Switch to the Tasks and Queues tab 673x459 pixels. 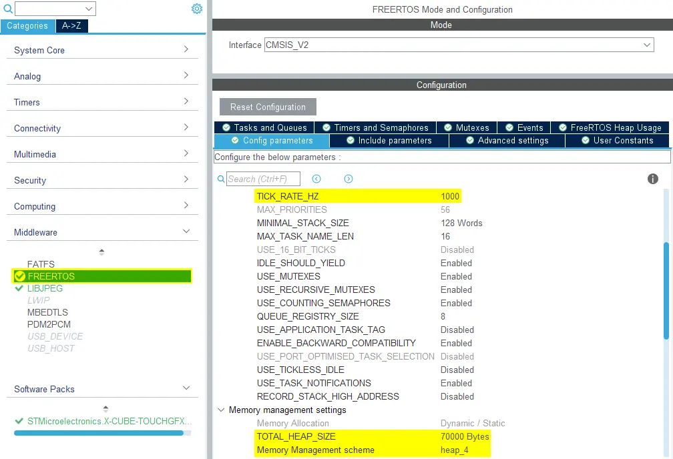point(264,127)
